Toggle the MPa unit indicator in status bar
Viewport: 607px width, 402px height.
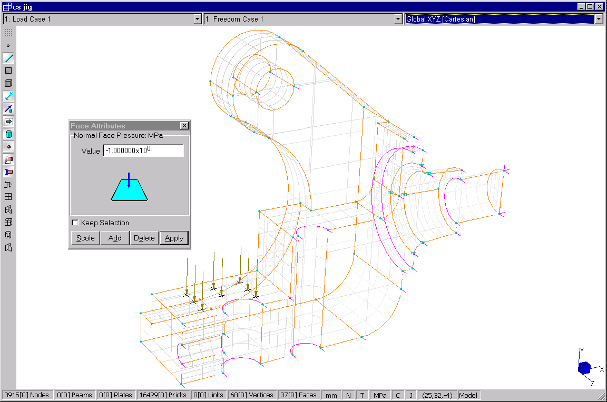click(x=380, y=395)
